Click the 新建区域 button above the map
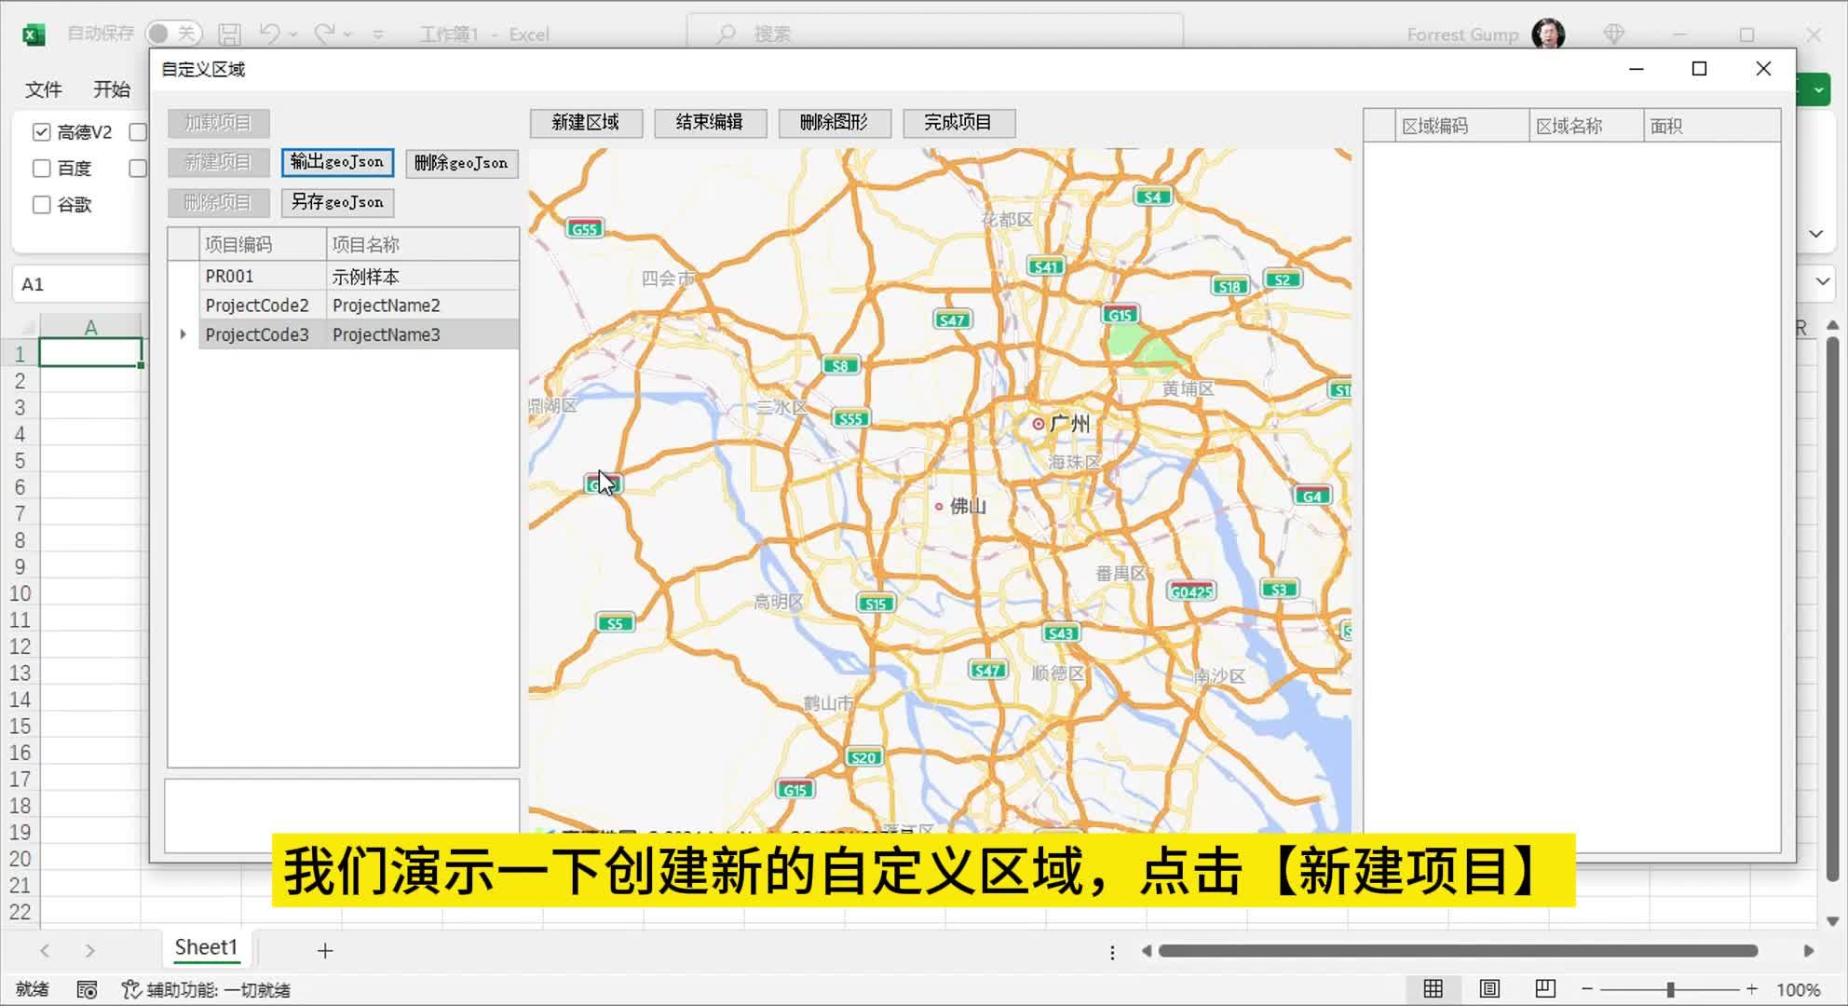 (x=586, y=123)
